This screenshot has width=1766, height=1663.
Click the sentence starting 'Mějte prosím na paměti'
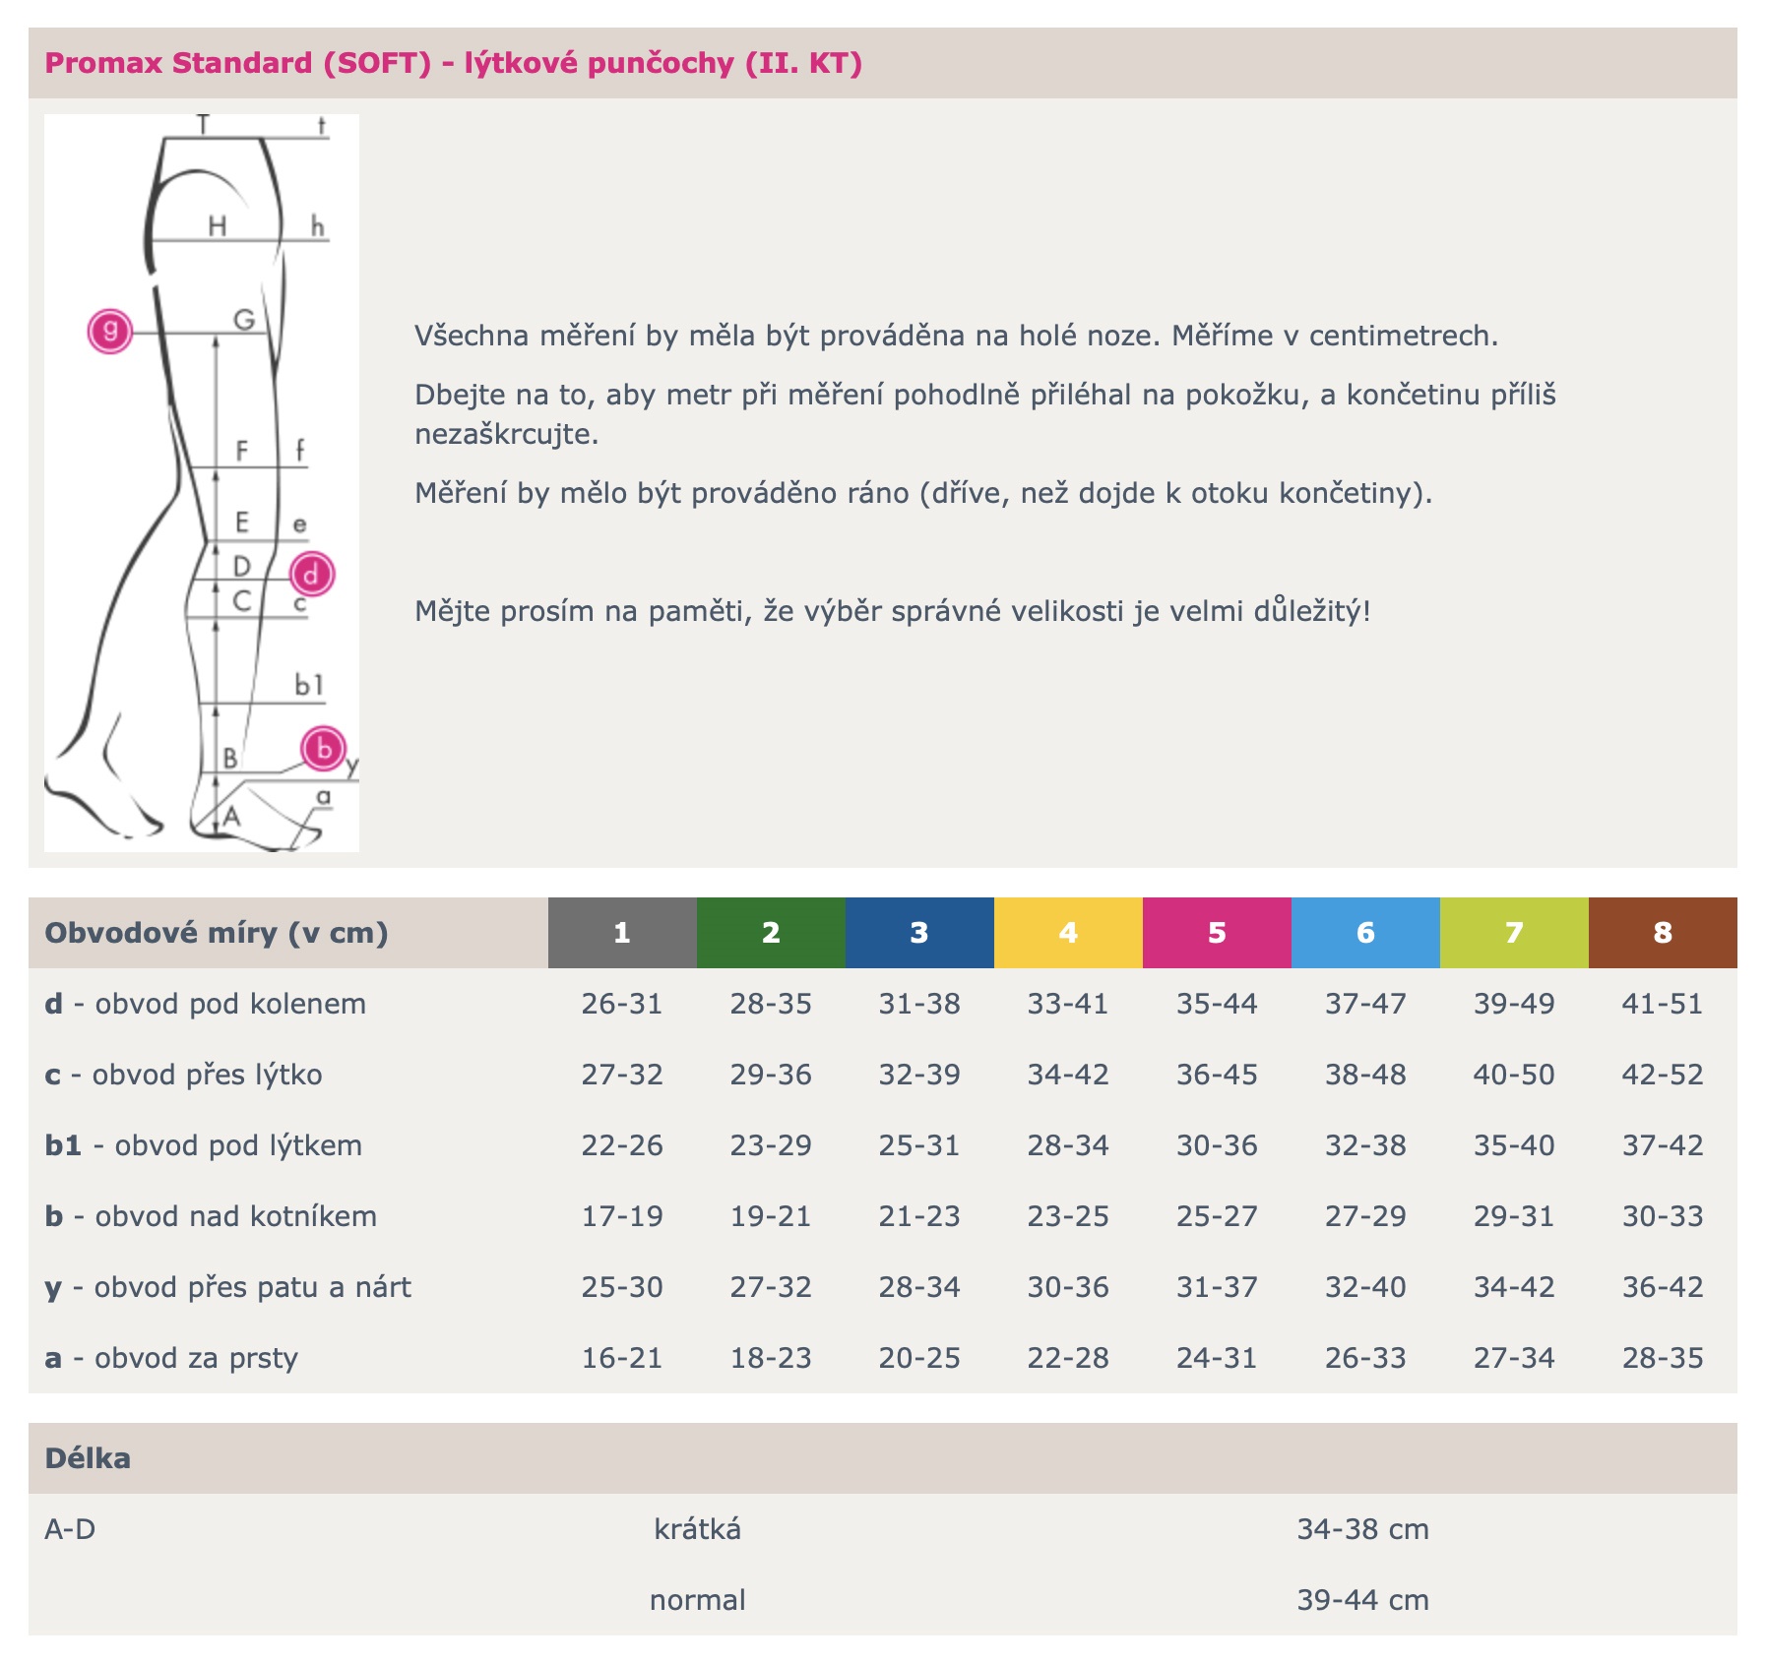[x=893, y=611]
